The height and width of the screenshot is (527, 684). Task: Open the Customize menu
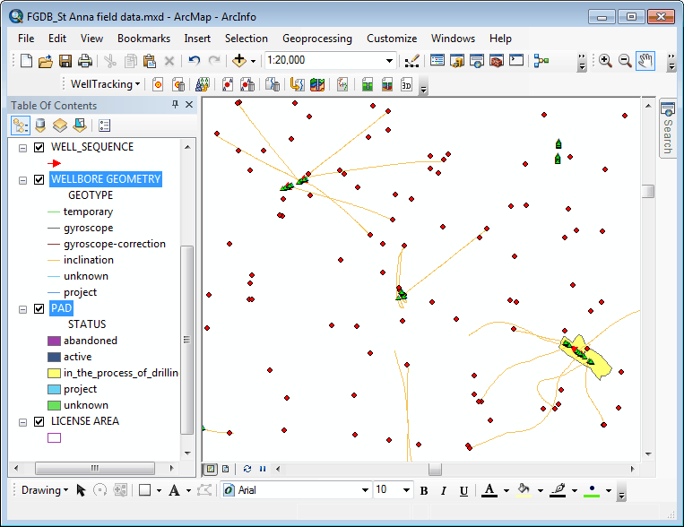pos(392,39)
